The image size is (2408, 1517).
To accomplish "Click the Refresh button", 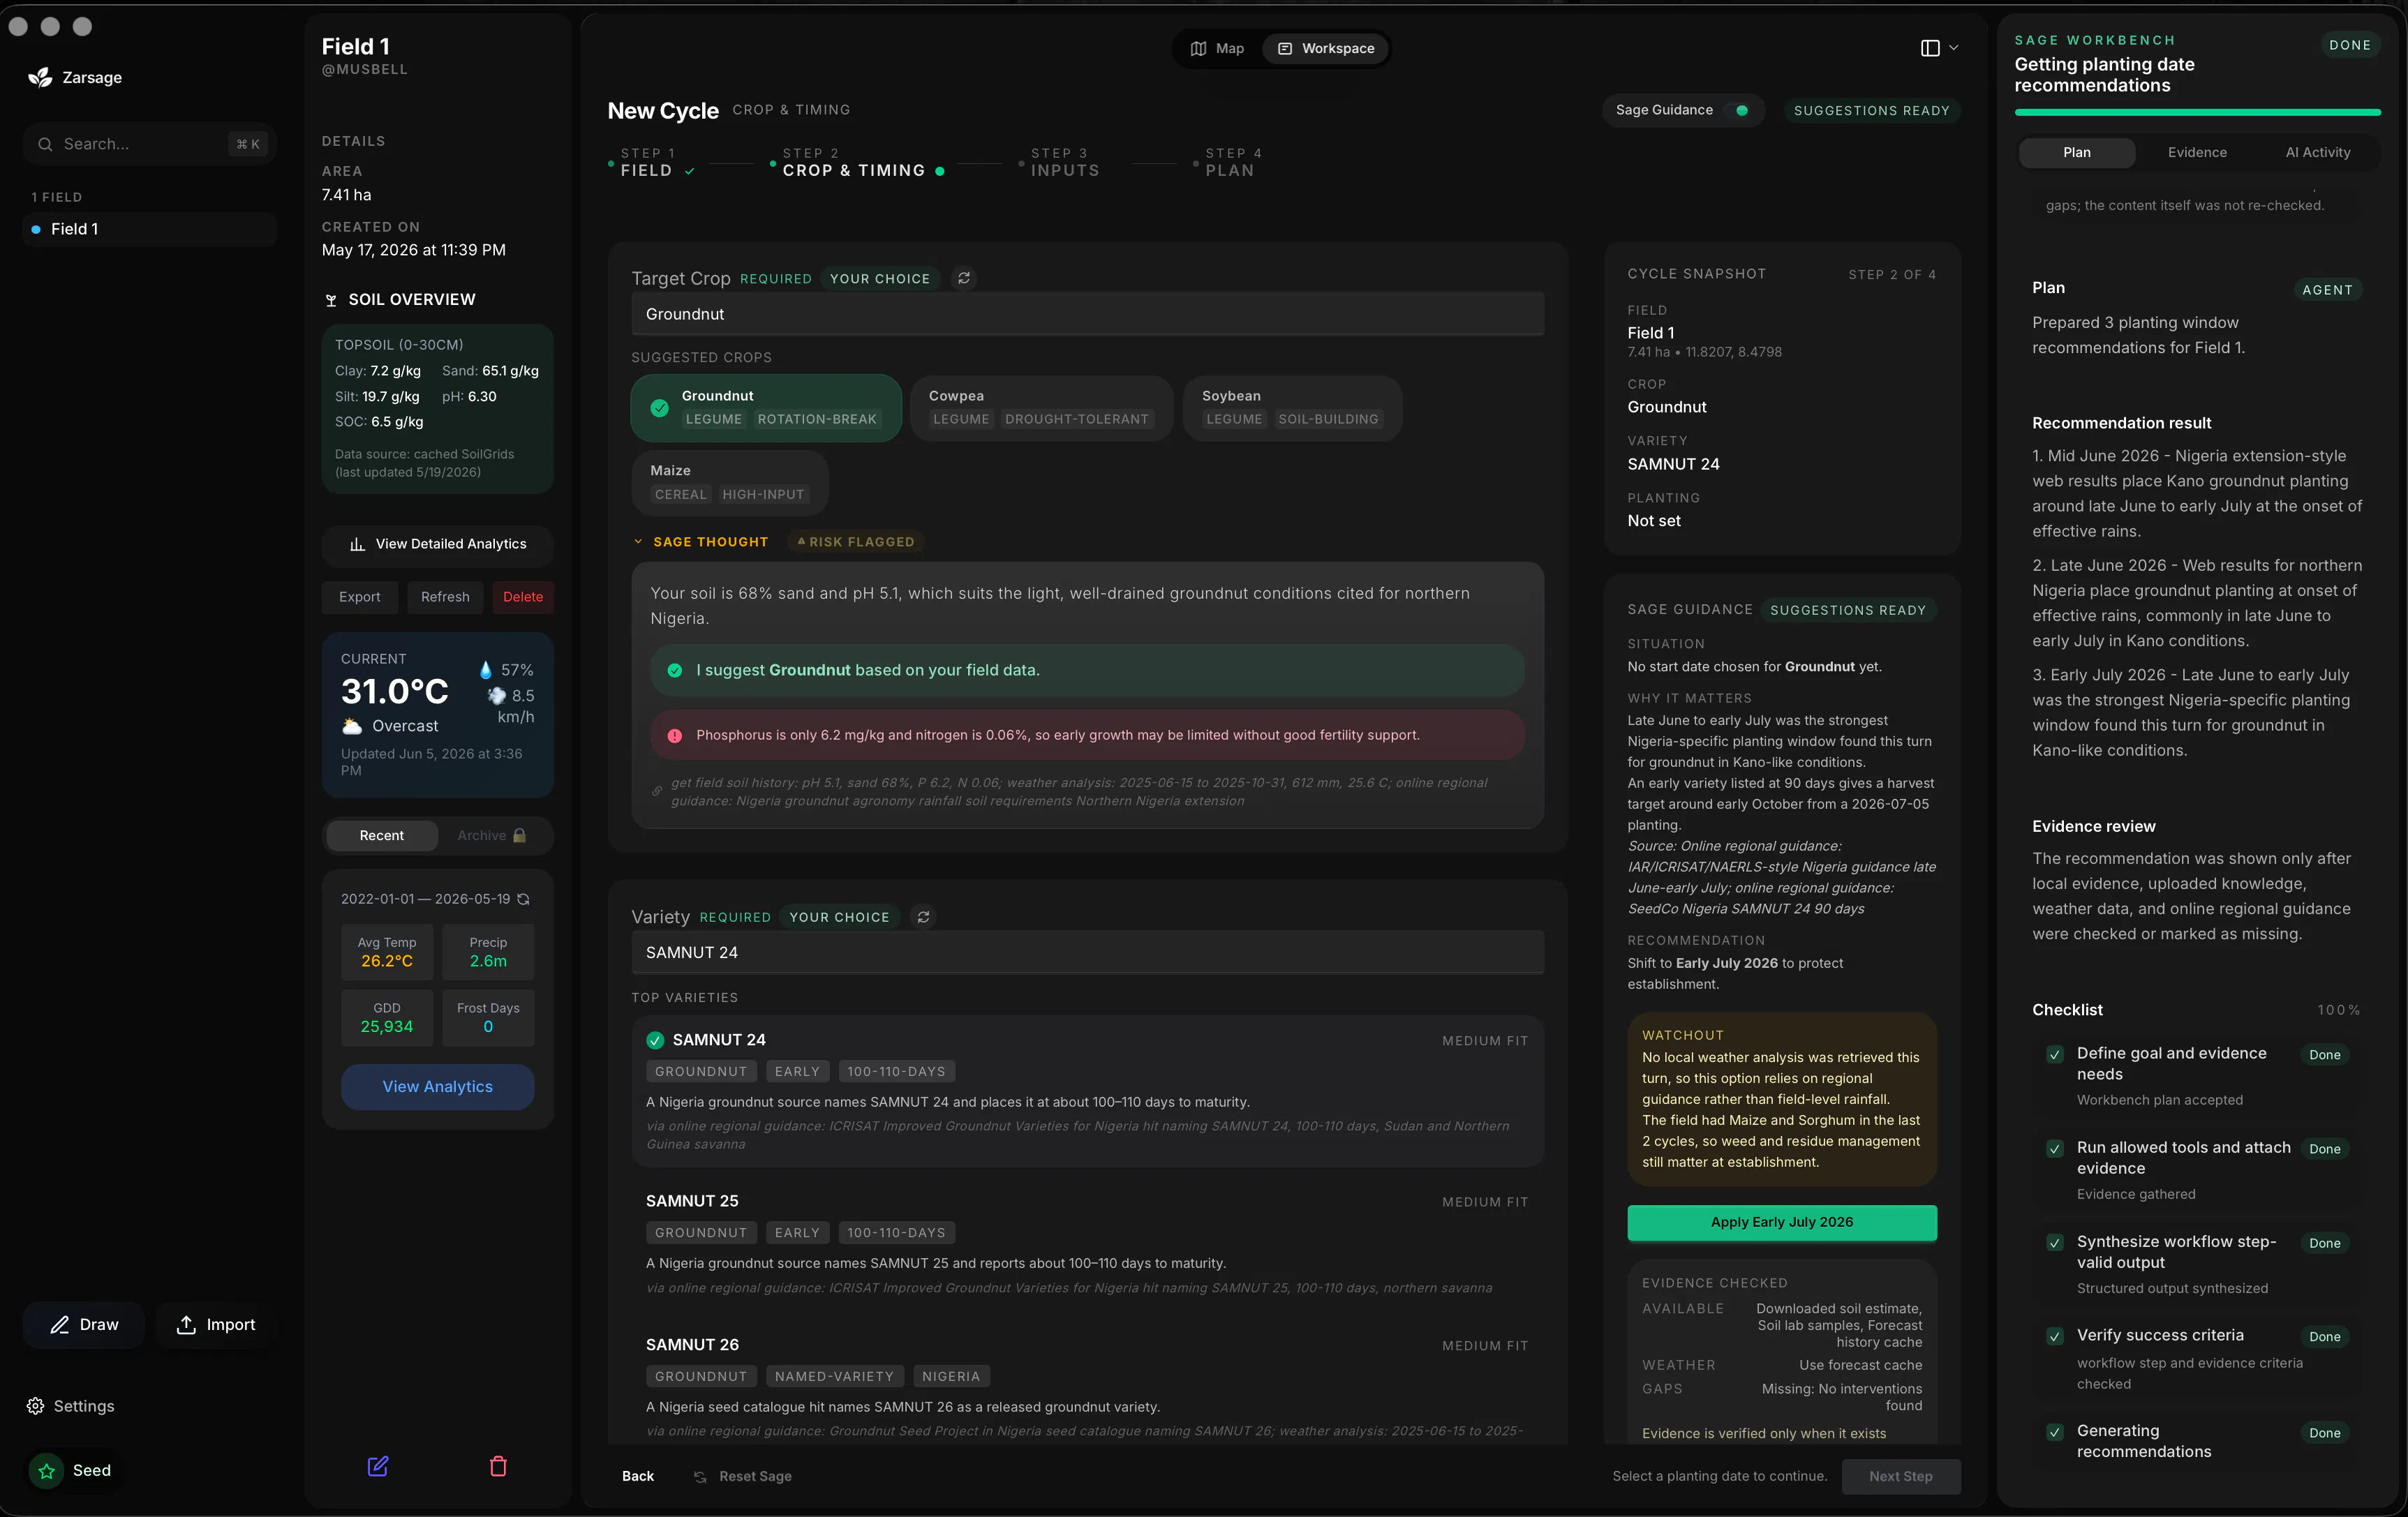I will coord(445,597).
